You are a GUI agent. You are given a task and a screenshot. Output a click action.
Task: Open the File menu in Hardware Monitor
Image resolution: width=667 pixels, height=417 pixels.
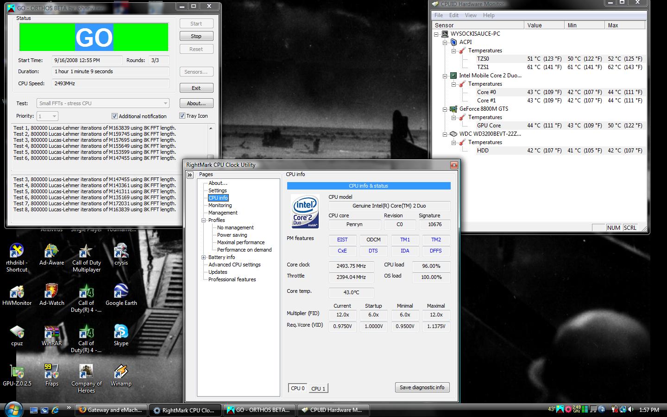439,15
